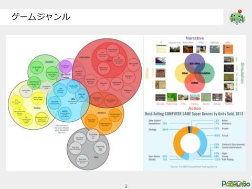Open the Action Adv thumbnail

point(188,49)
